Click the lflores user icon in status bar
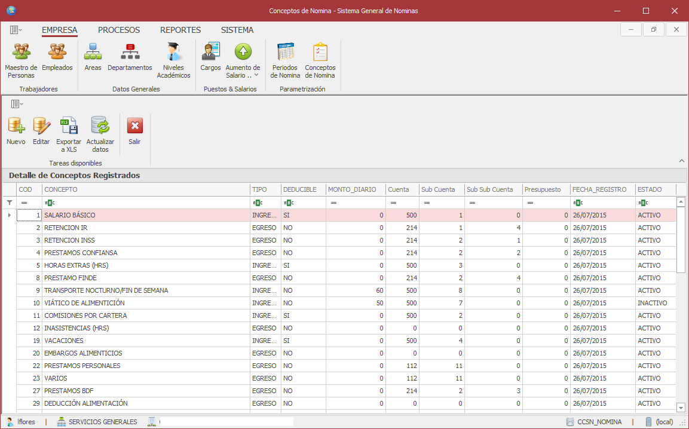 pos(10,422)
